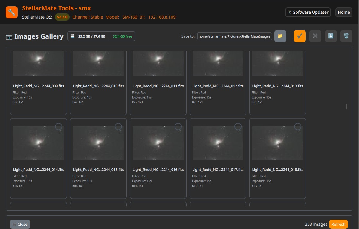The image size is (359, 229).
Task: Click filename Light_Redd_NG...2244_013.fits
Action: [x=278, y=86]
